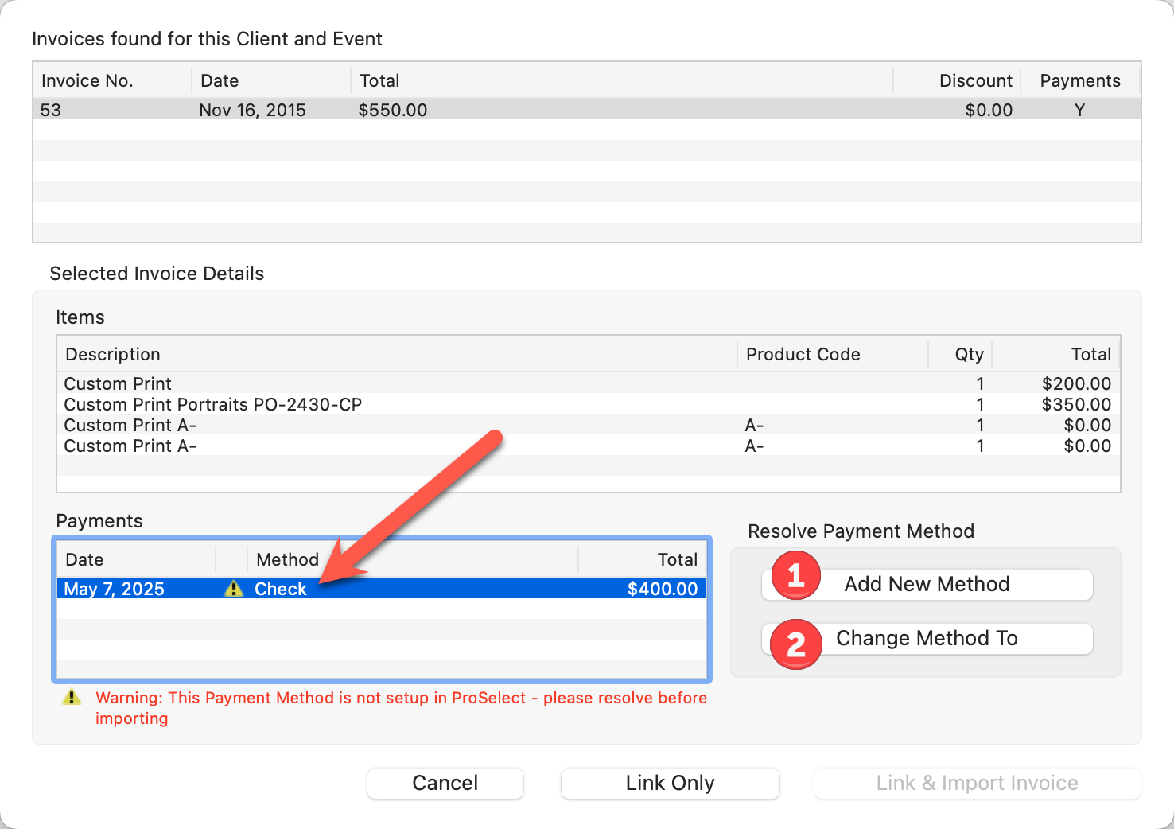1174x829 pixels.
Task: Click the $400.00 payment total cell
Action: point(662,589)
